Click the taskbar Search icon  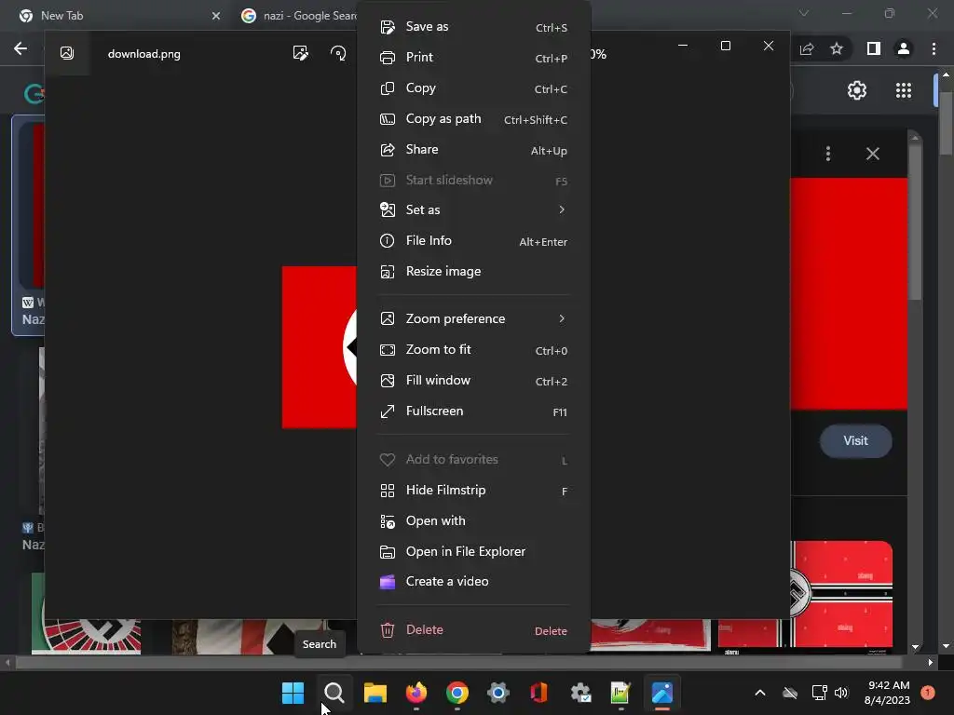coord(334,693)
